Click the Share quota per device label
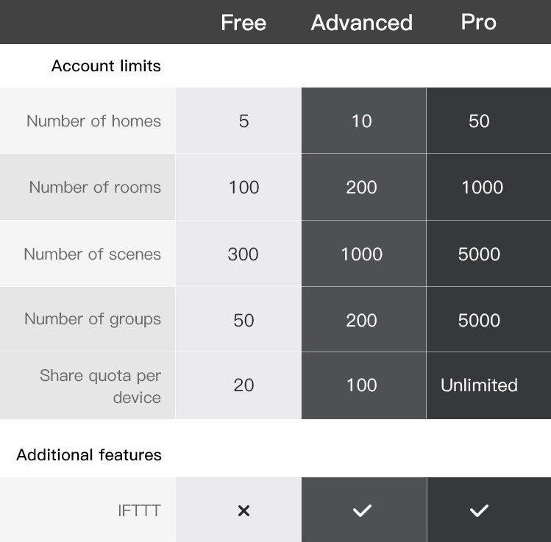Screen dimensions: 551x542 coord(101,386)
